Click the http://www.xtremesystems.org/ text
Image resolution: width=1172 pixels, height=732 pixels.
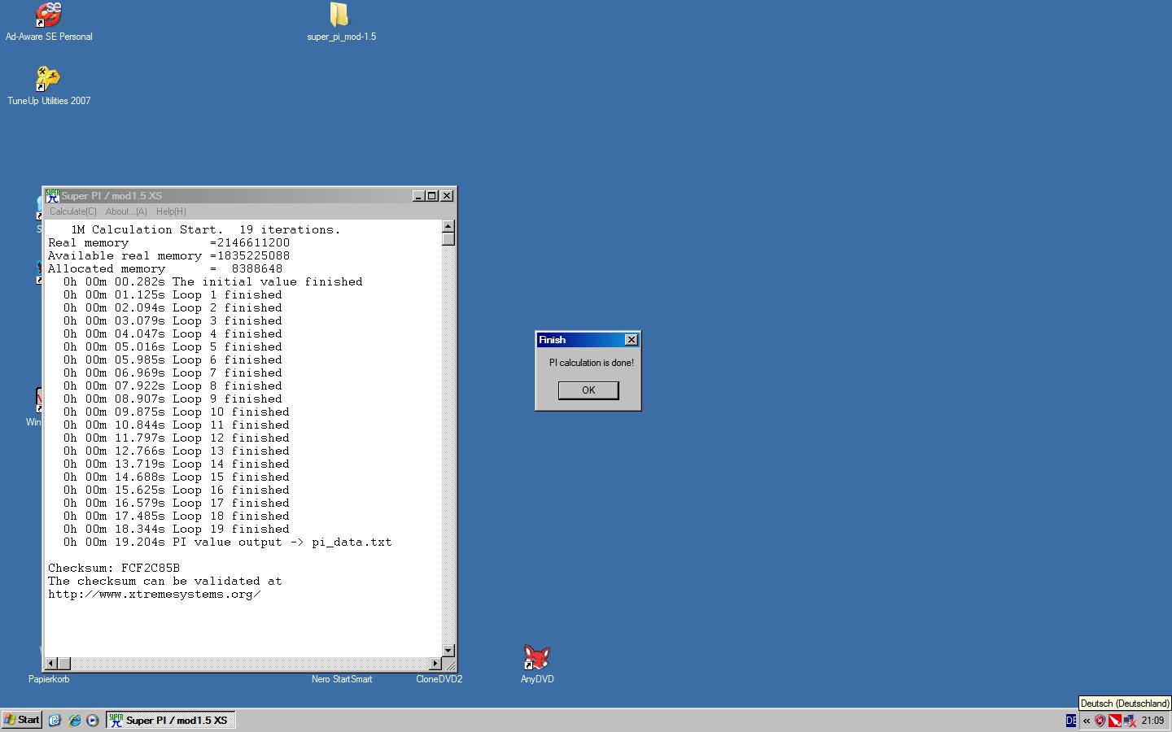(x=154, y=595)
